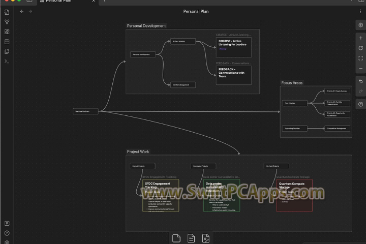Viewport: 366px width, 244px height.
Task: Click the 'FEEDBACK - Conversations...' file label
Action: click(x=233, y=63)
